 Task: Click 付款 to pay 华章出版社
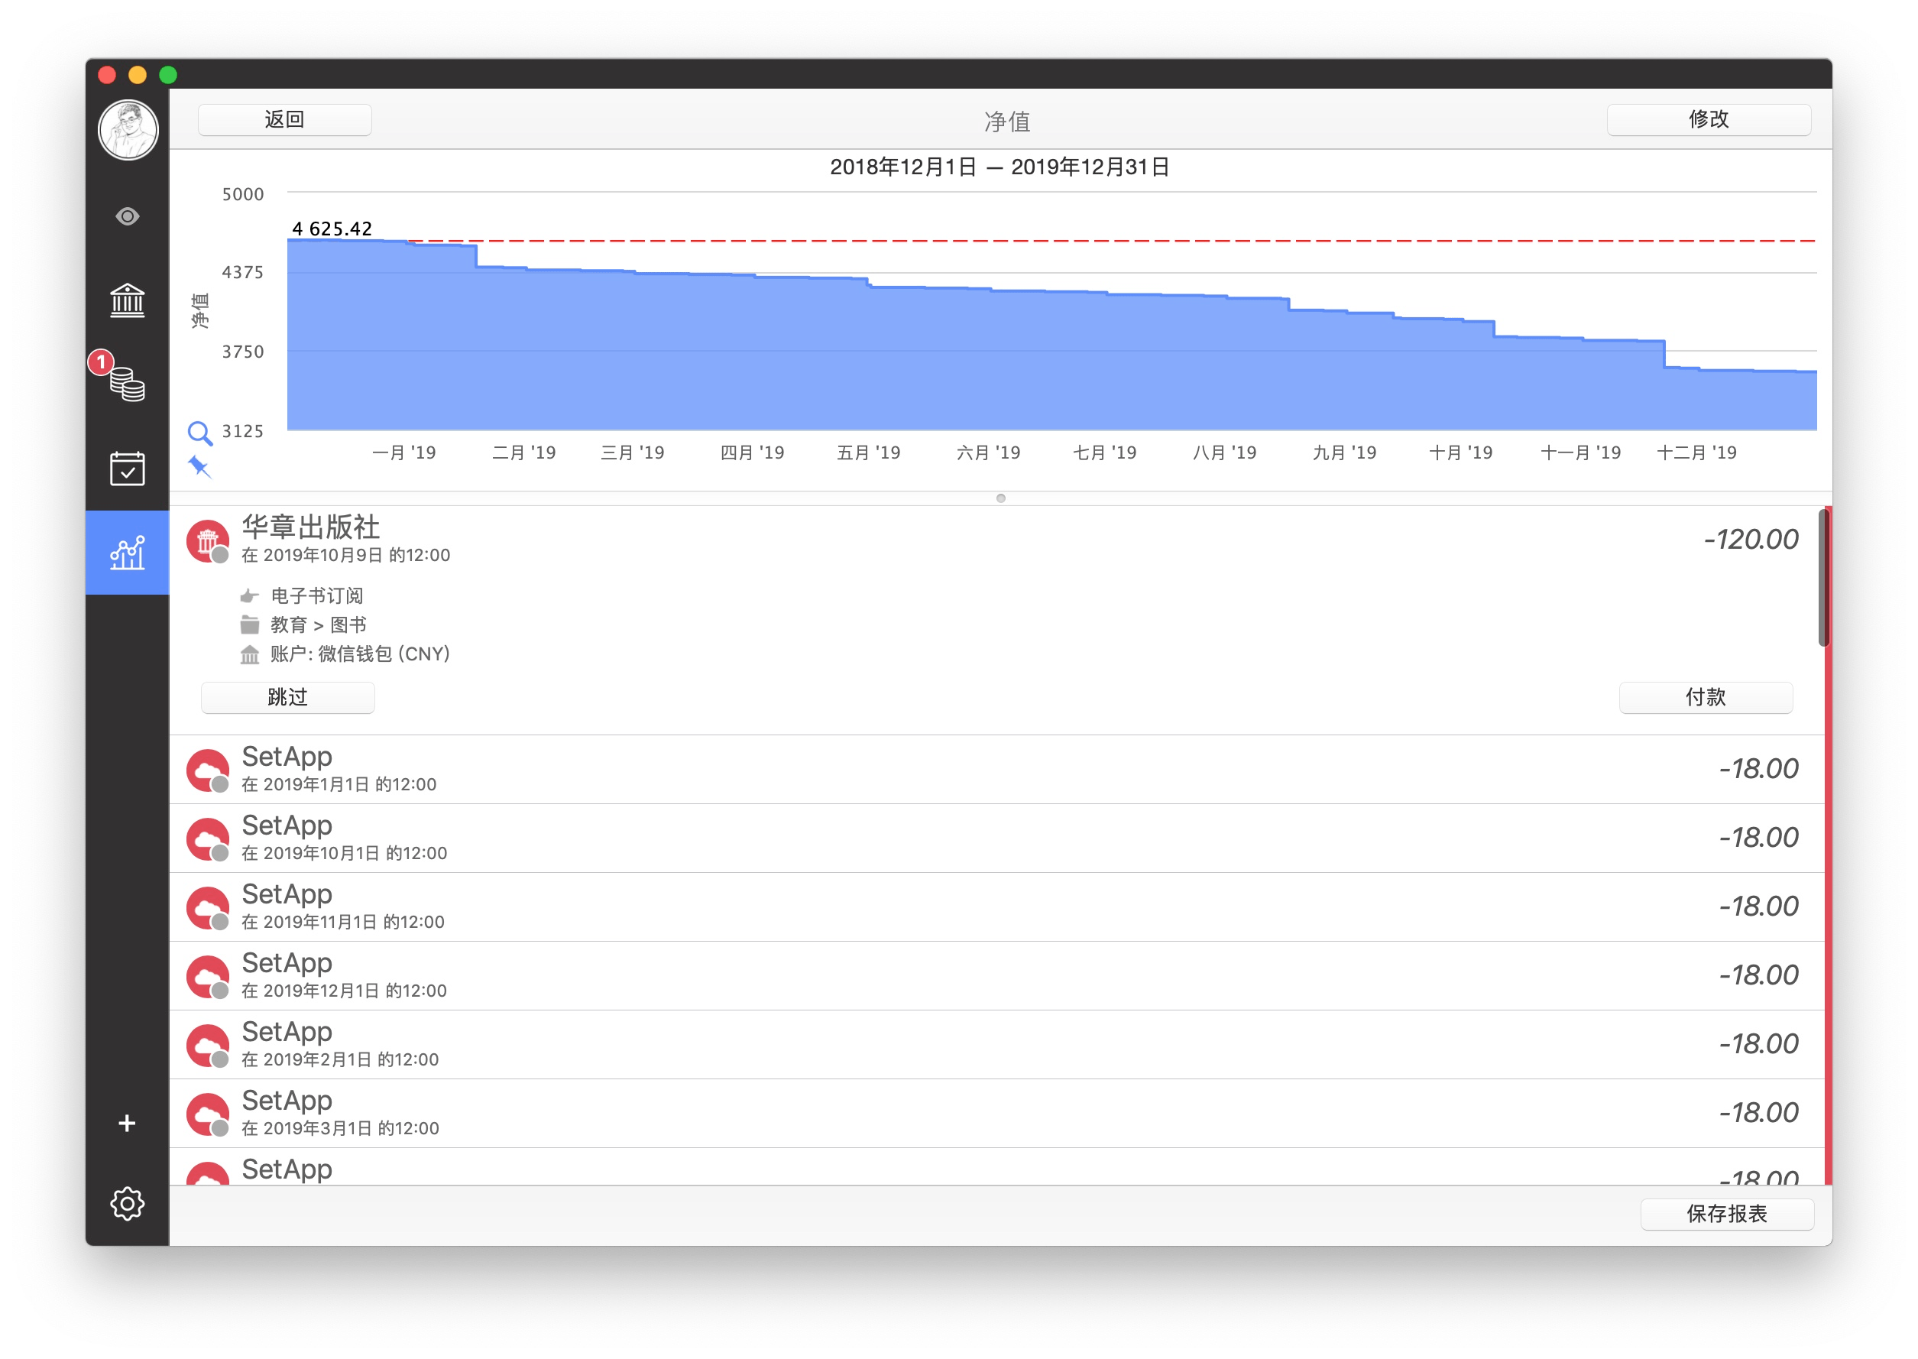coord(1705,697)
